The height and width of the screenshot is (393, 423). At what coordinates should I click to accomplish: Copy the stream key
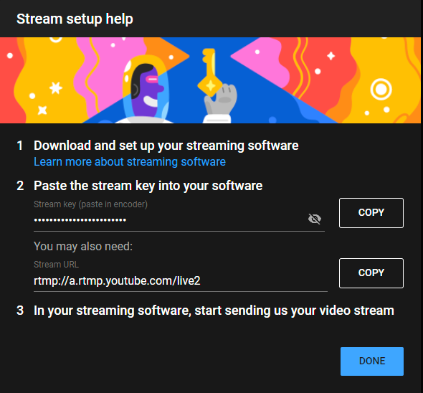[371, 213]
